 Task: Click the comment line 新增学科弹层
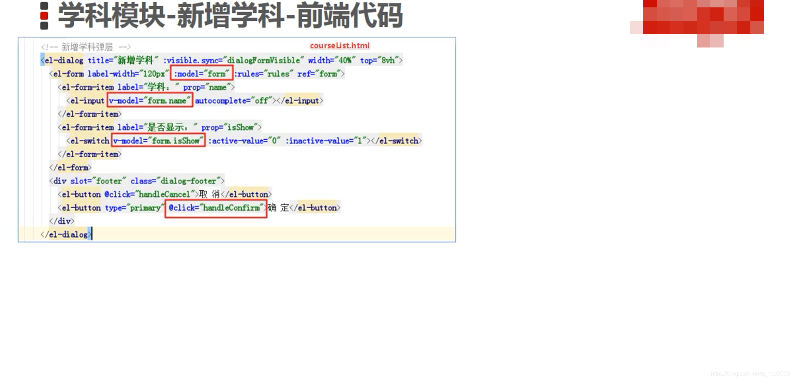(x=86, y=47)
